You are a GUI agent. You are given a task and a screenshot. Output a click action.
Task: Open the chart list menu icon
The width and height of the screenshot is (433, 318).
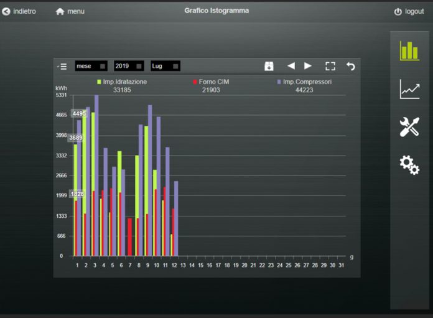point(62,66)
